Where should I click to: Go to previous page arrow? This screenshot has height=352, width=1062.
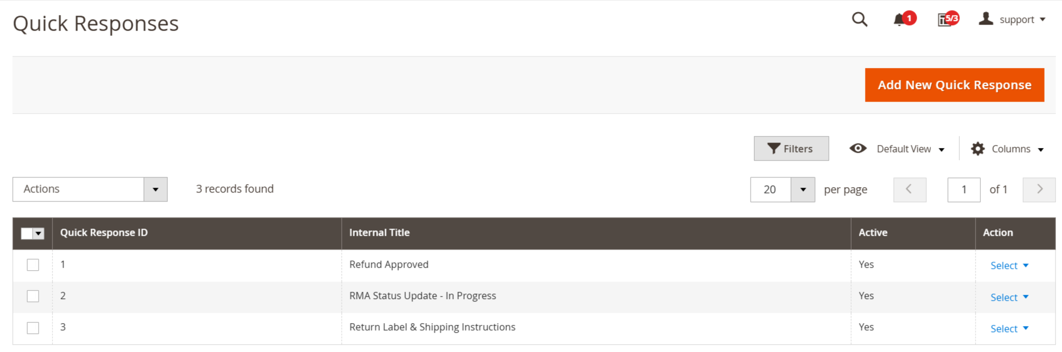(909, 190)
